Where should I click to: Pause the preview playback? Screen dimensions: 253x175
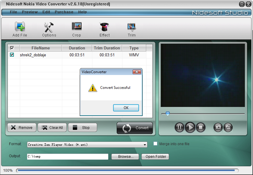179,127
